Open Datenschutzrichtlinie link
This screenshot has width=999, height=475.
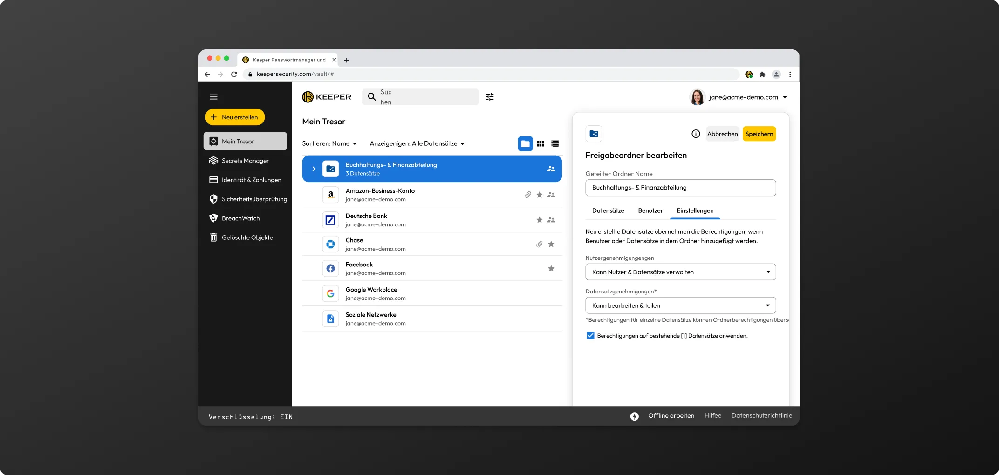point(761,415)
